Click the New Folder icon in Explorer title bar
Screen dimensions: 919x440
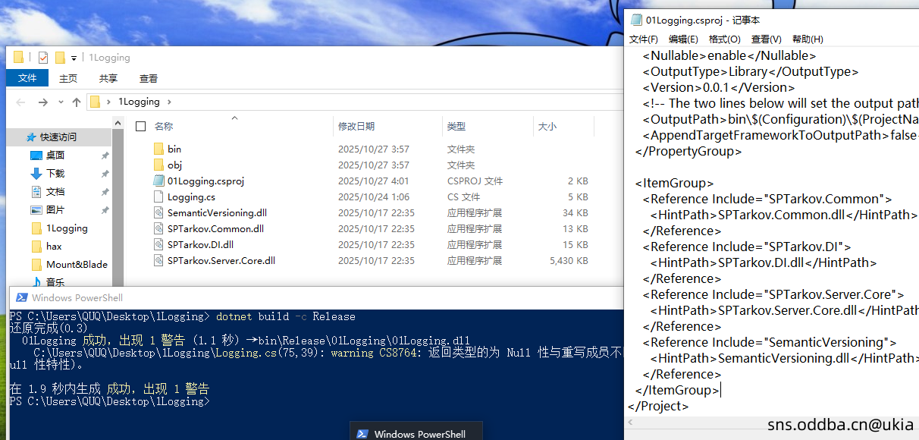click(60, 58)
